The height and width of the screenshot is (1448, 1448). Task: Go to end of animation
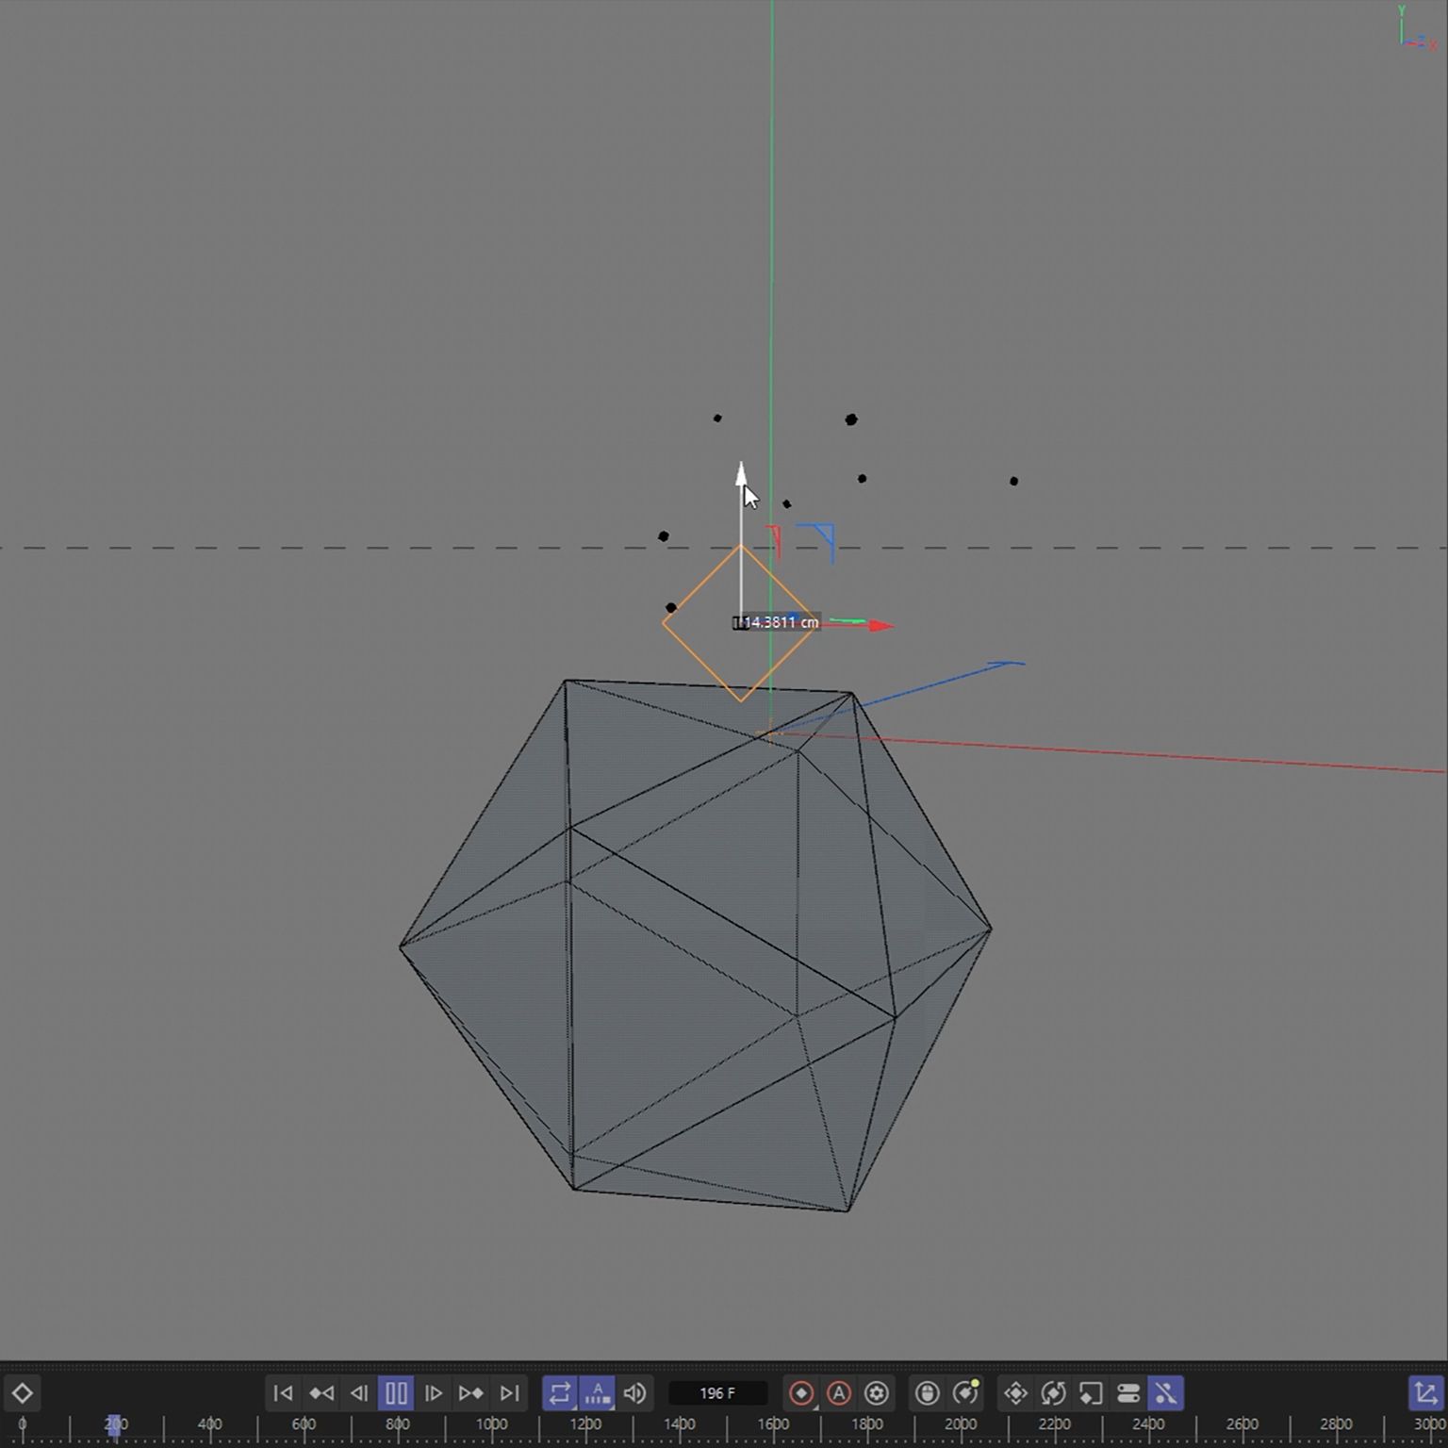point(509,1393)
